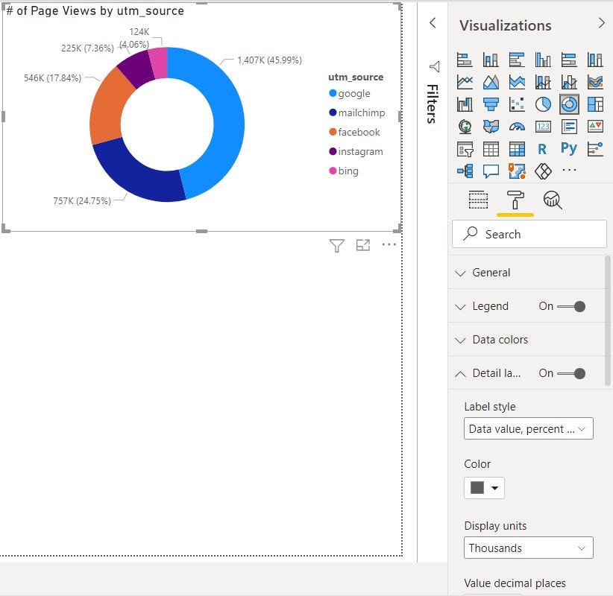Open more visuals ellipsis in Visualizations
The height and width of the screenshot is (596, 613).
(x=569, y=170)
